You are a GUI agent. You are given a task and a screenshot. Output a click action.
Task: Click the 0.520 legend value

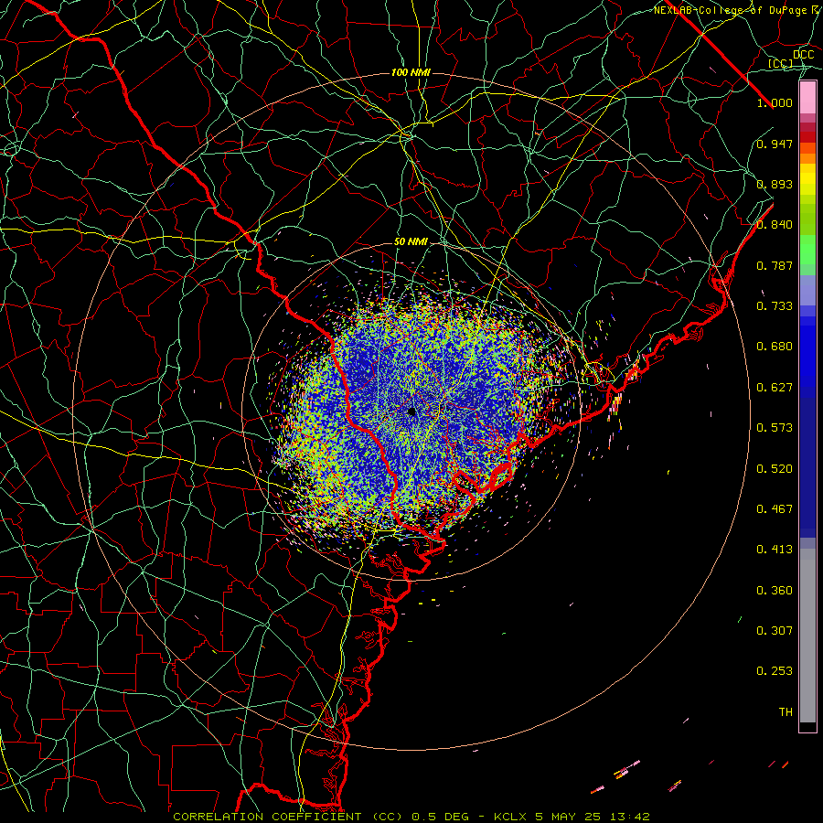(775, 469)
